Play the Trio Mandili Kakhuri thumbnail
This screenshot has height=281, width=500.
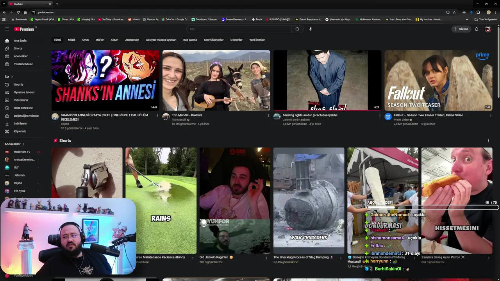[216, 80]
